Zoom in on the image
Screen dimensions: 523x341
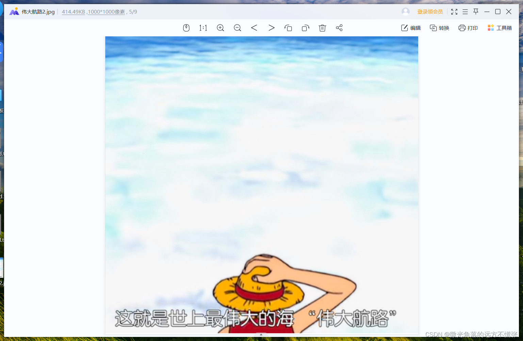(220, 28)
